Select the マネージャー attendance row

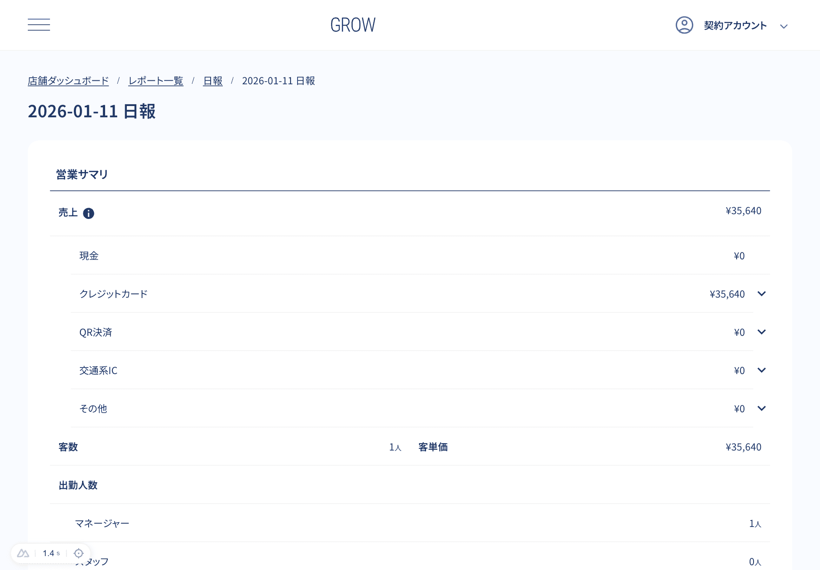(102, 524)
